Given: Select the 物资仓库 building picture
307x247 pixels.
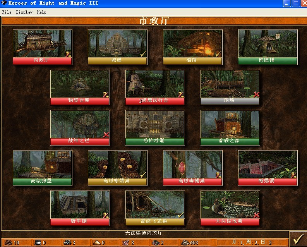Looking at the screenshot, I should point(80,84).
